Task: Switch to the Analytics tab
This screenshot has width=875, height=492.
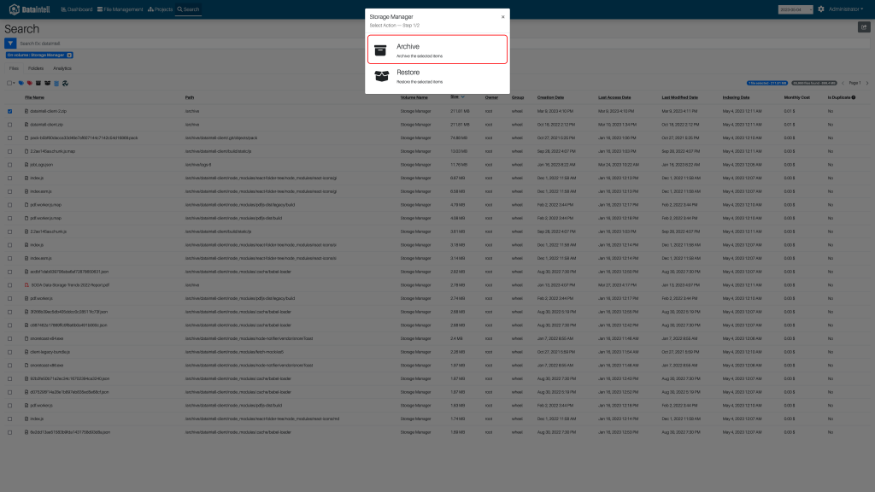Action: coord(62,68)
